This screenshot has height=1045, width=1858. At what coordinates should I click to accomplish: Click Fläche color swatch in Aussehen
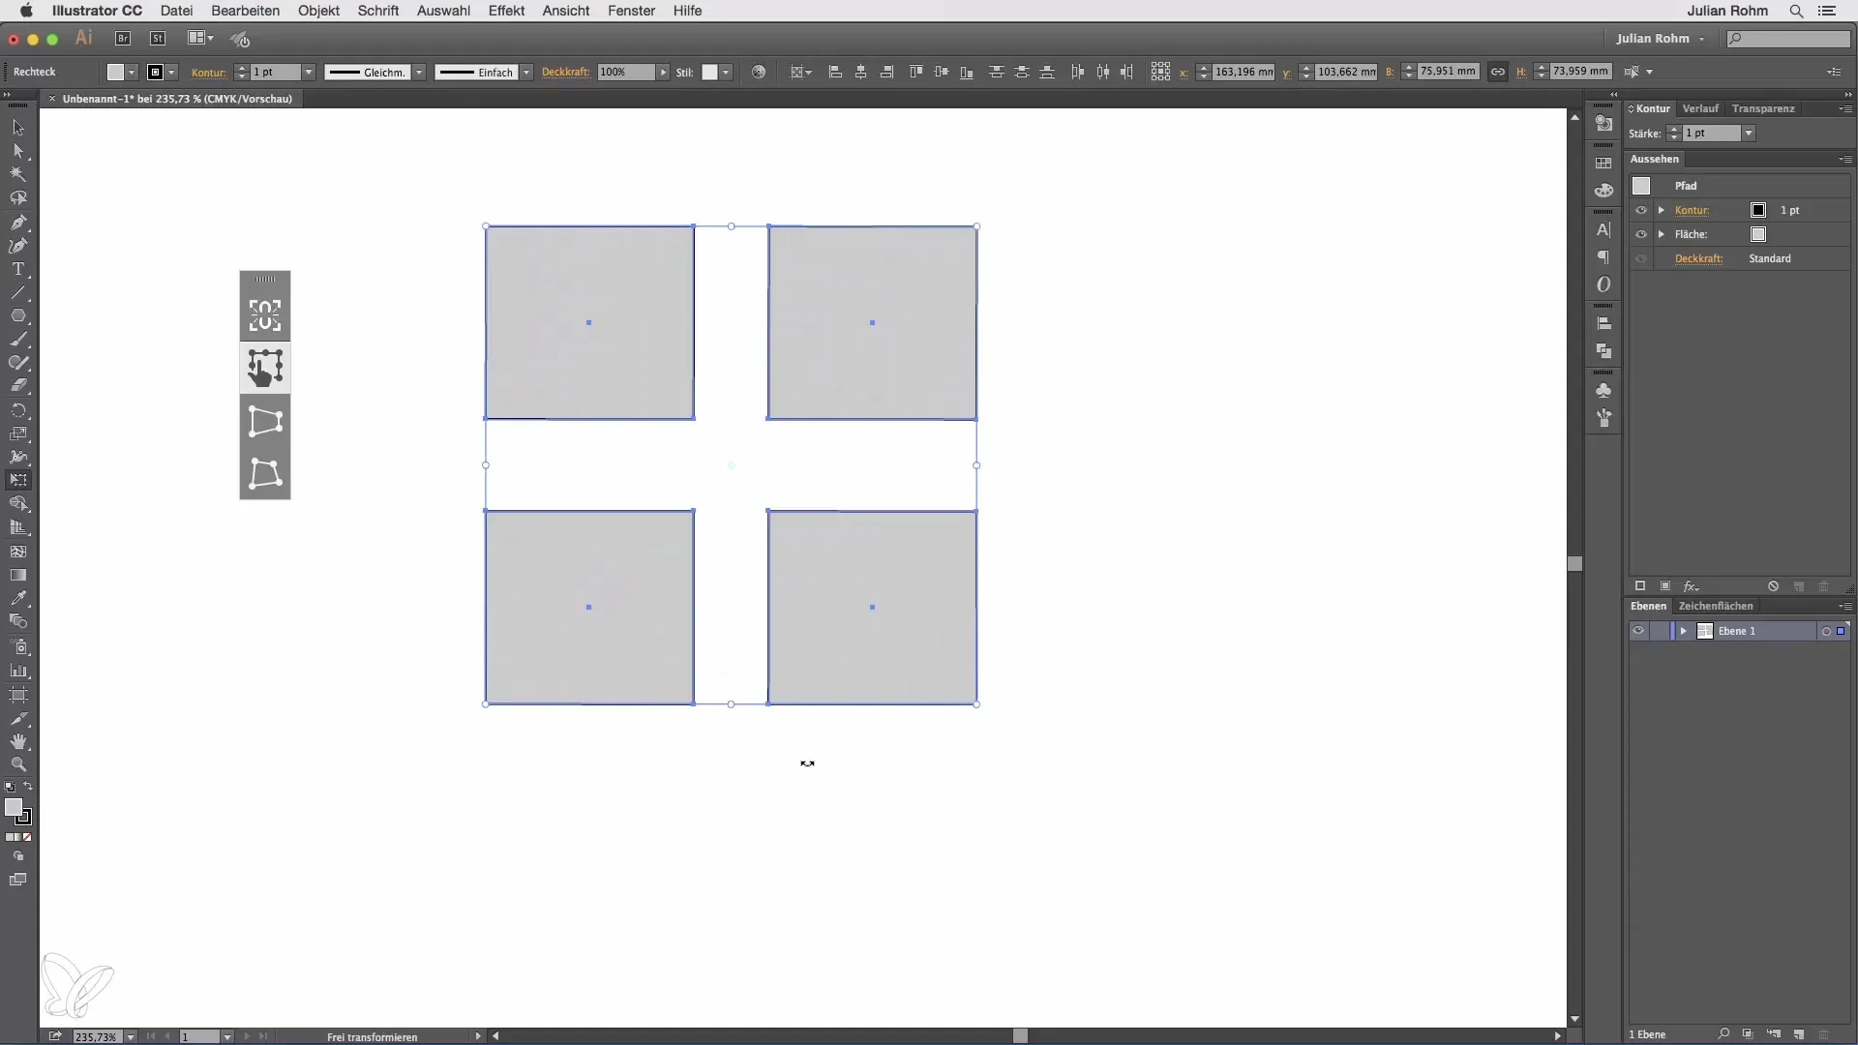pos(1758,234)
